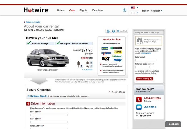Open the Cars tab
Screen dimensions: 187x133
[72, 10]
